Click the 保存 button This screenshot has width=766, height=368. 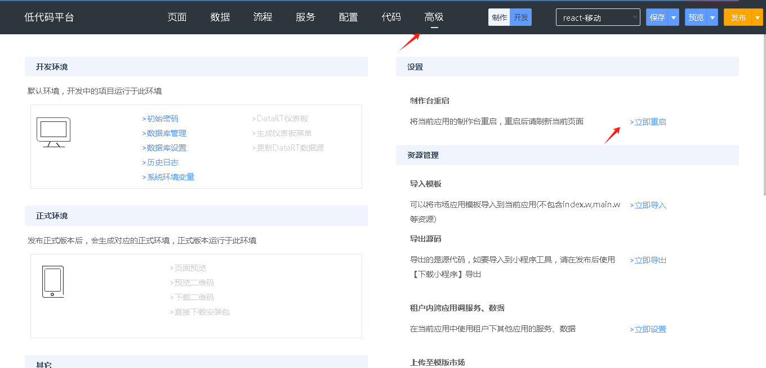pyautogui.click(x=657, y=17)
